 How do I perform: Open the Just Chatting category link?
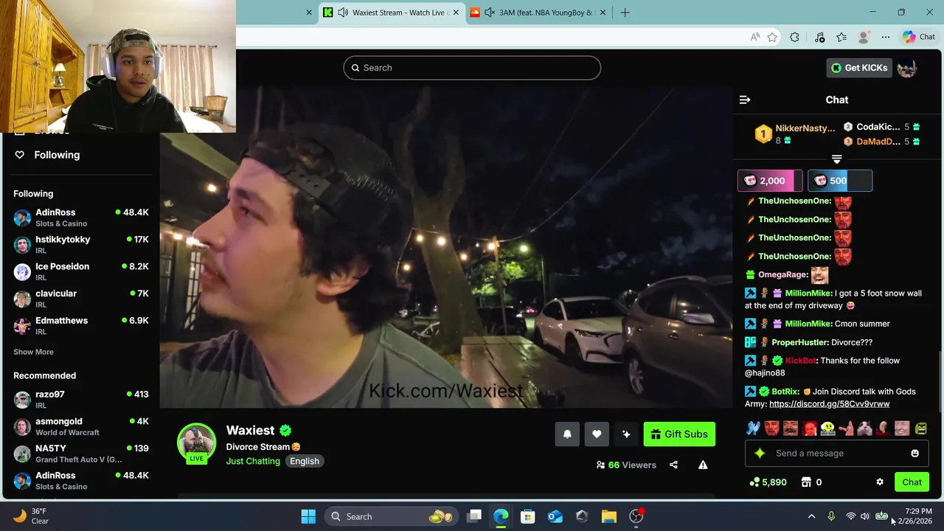tap(253, 461)
